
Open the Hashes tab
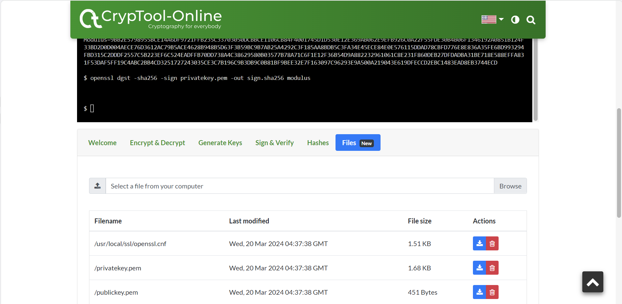click(x=318, y=143)
